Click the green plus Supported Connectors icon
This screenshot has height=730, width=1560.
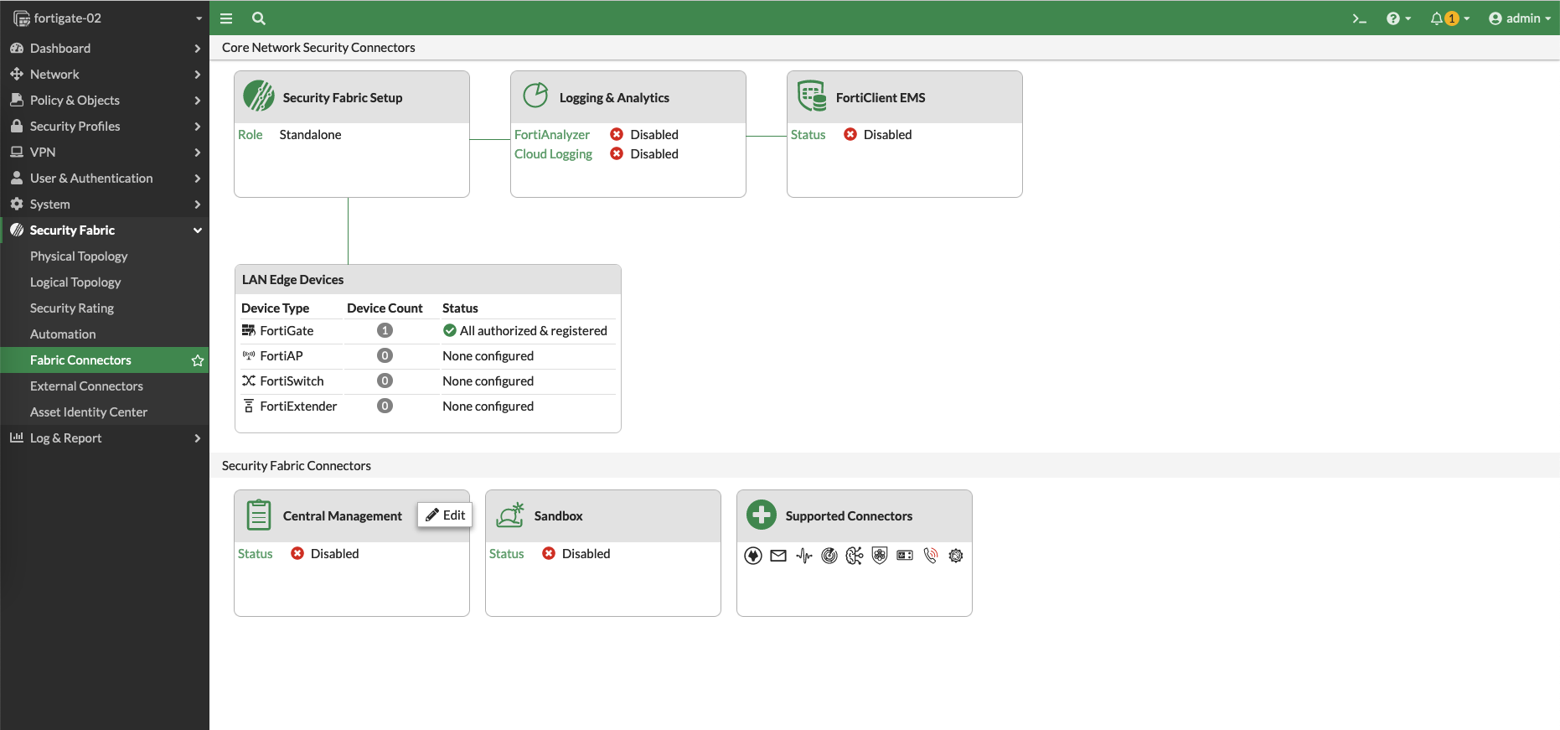(x=762, y=515)
